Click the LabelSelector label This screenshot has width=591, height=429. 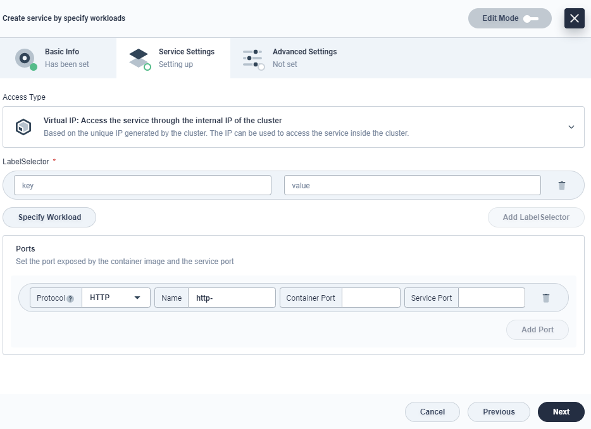pyautogui.click(x=26, y=162)
